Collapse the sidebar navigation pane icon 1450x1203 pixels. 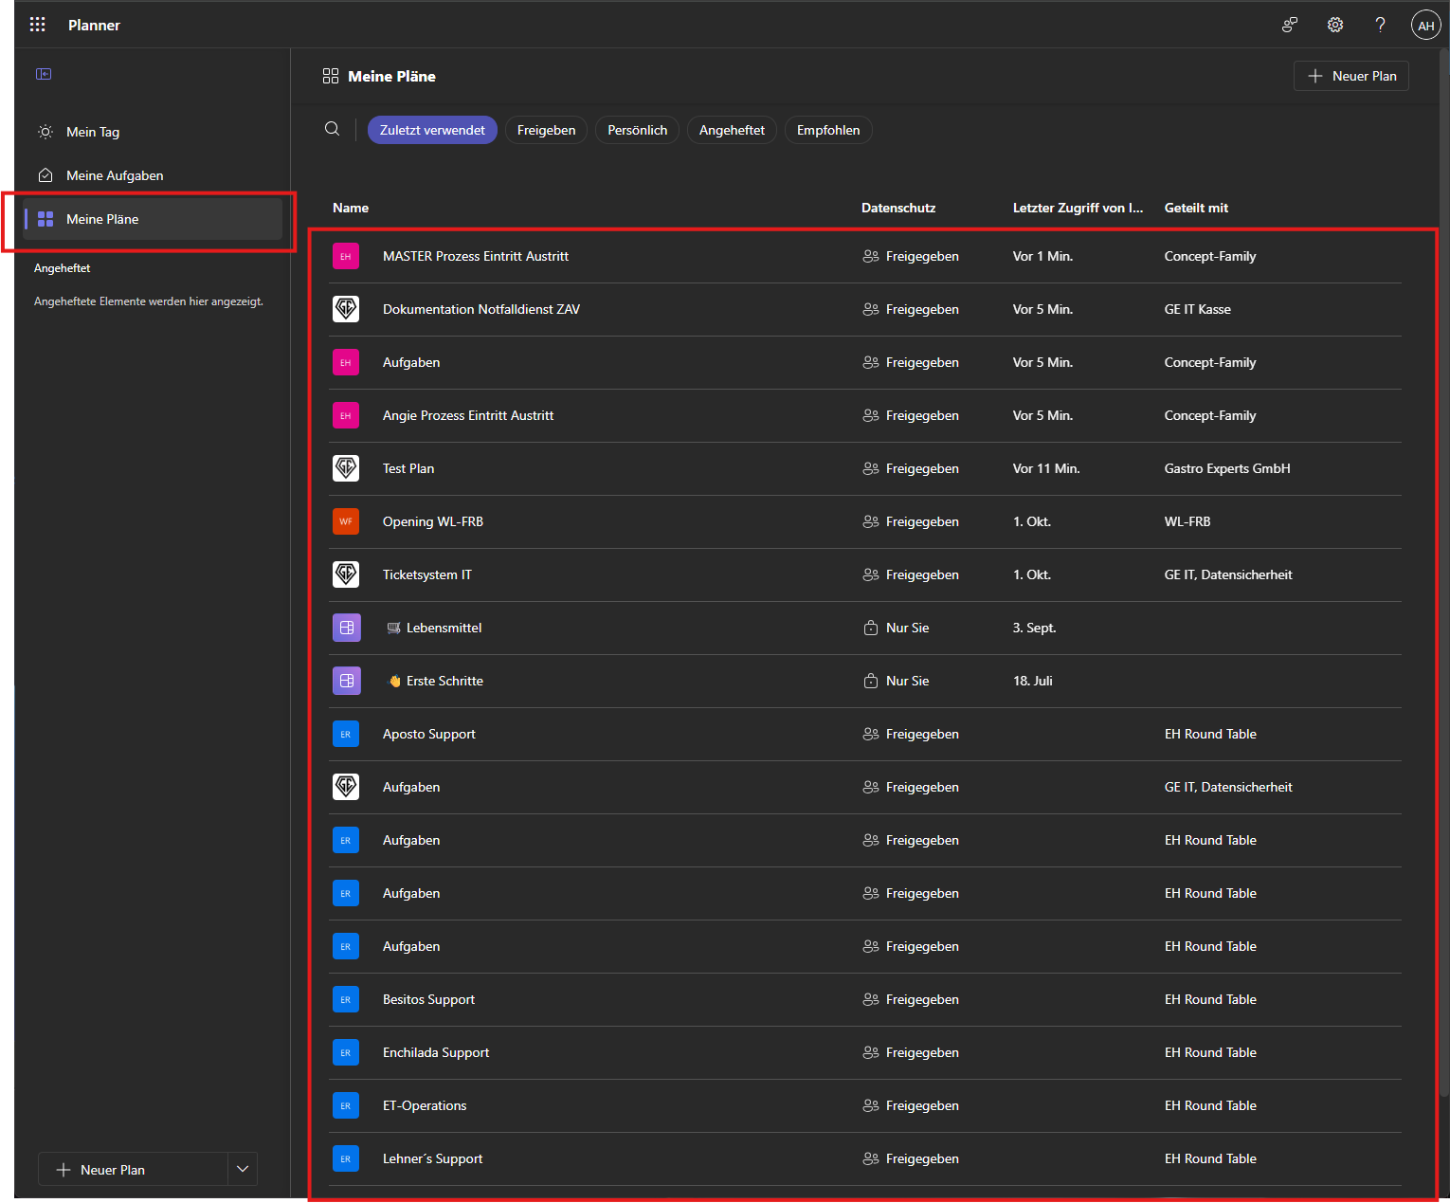[x=44, y=74]
